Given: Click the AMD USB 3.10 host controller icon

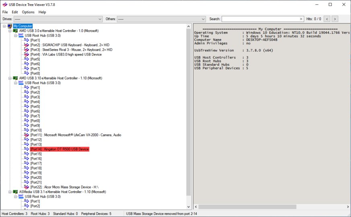Looking at the screenshot, I should (x=15, y=78).
